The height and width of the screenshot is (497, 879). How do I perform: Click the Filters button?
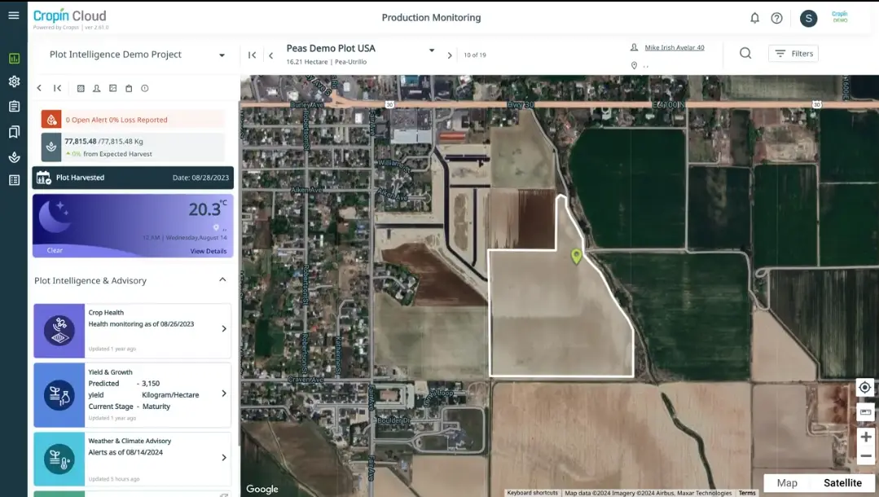(793, 54)
